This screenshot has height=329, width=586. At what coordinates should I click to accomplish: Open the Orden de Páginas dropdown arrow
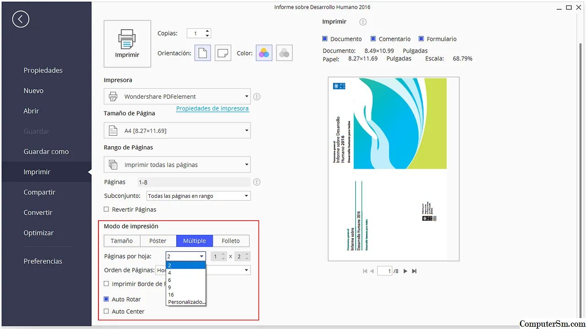click(247, 270)
